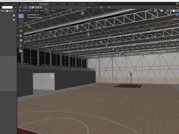Click the folder icon on Open button
This screenshot has width=179, height=134.
(7, 11)
